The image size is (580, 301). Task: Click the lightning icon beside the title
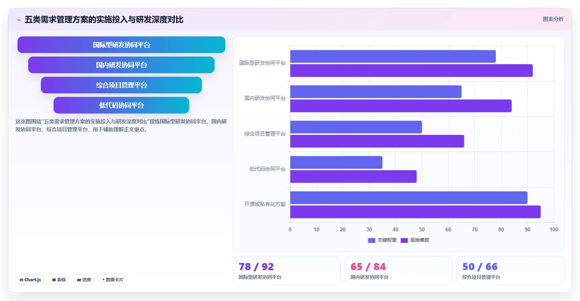pos(19,20)
